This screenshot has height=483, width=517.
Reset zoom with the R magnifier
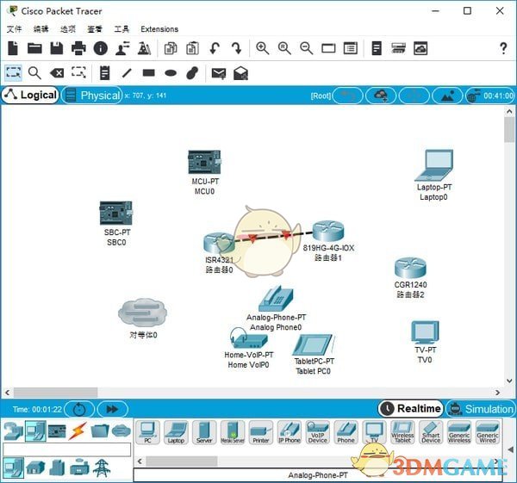coord(284,48)
